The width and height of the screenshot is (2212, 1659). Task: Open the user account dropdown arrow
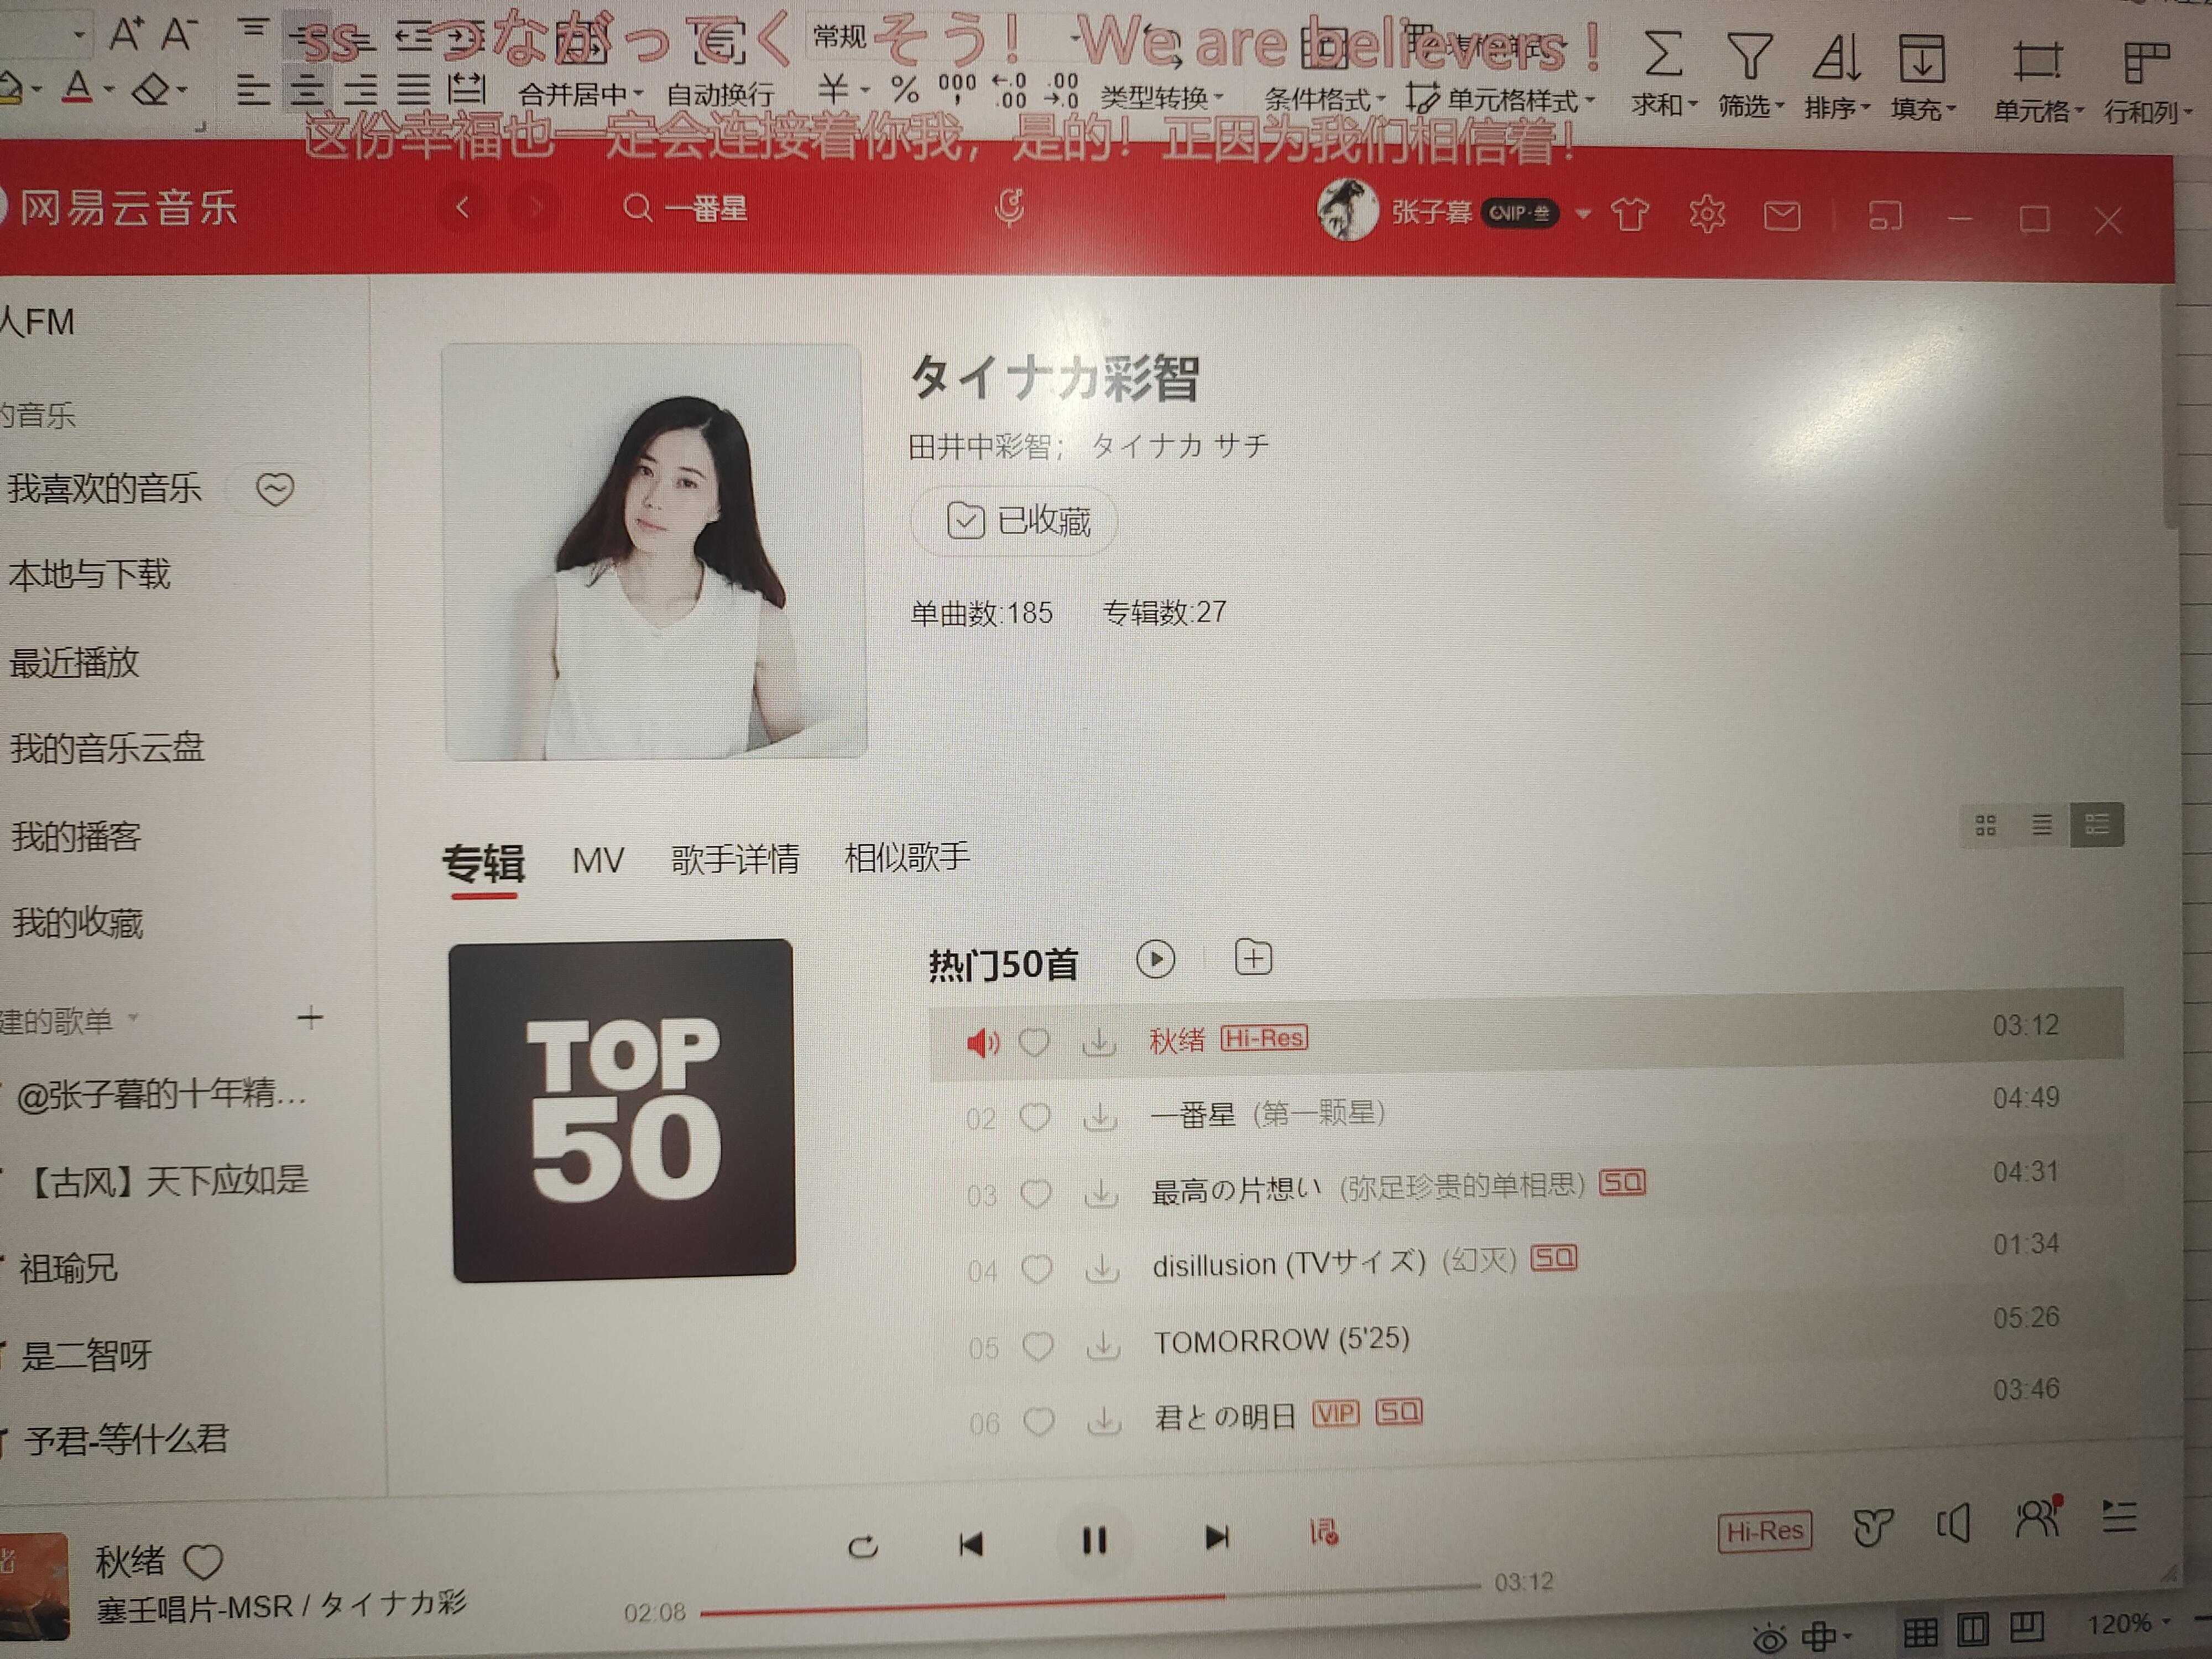point(1582,214)
